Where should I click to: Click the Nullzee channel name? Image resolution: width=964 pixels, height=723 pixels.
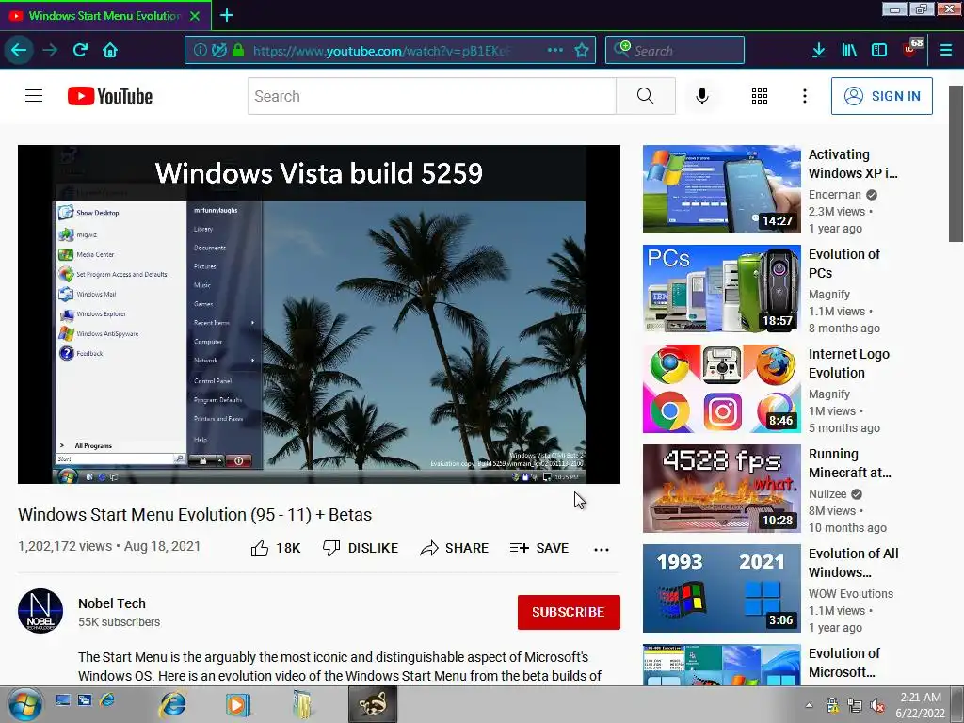click(827, 493)
